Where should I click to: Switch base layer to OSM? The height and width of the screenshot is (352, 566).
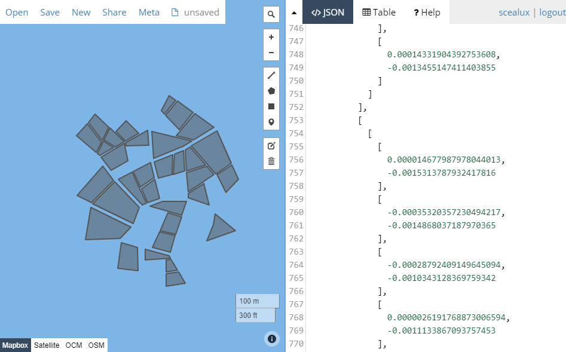pyautogui.click(x=96, y=345)
